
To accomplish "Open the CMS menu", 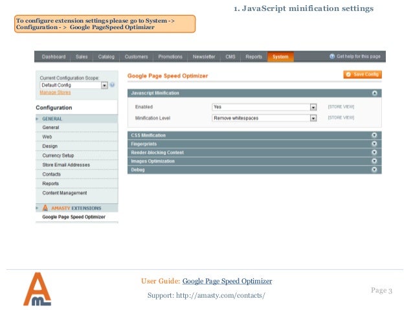I will click(230, 56).
